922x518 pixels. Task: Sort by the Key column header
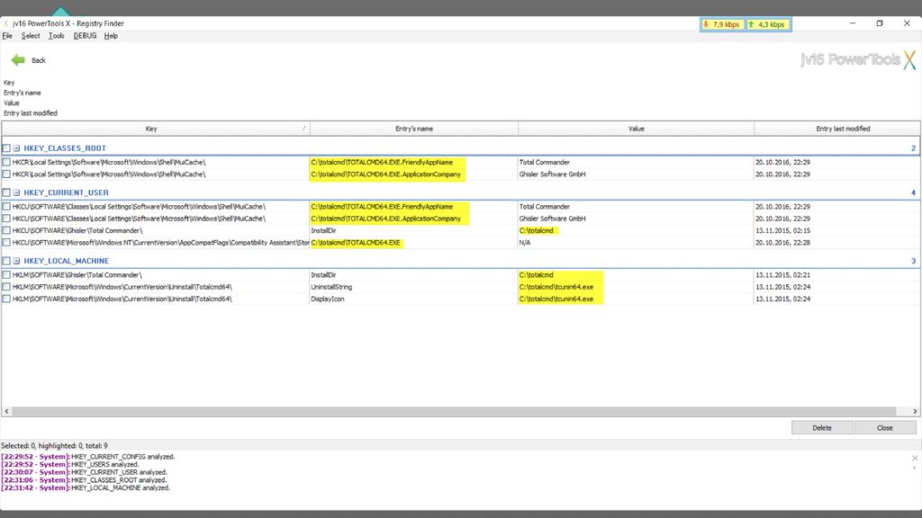click(155, 129)
